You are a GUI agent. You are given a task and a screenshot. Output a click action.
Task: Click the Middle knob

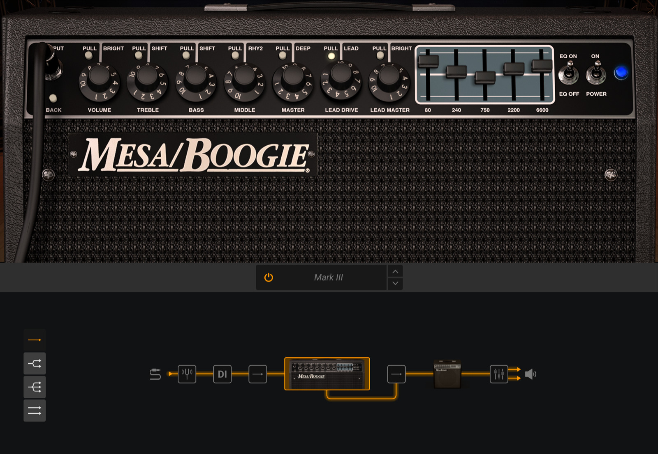245,82
